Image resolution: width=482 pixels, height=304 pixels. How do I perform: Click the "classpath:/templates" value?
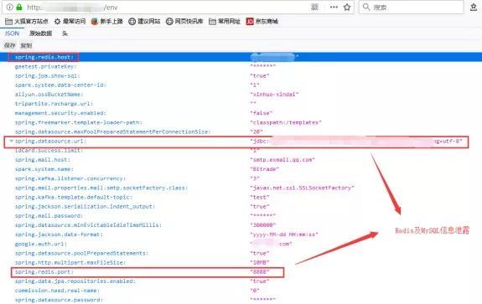point(286,122)
